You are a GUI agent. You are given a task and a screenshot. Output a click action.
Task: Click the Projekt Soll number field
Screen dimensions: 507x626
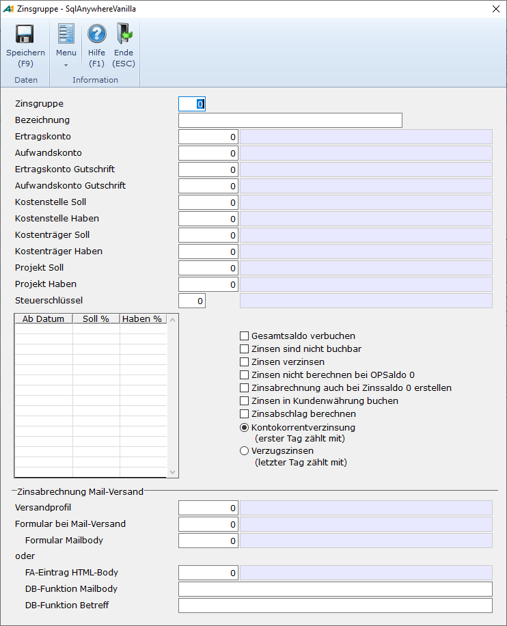208,268
